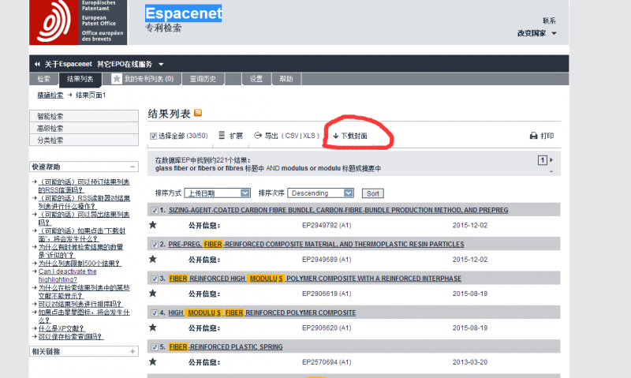Image resolution: width=631 pixels, height=378 pixels.
Task: Open help link 'Can I deactivate the highlighting?'
Action: 68,275
